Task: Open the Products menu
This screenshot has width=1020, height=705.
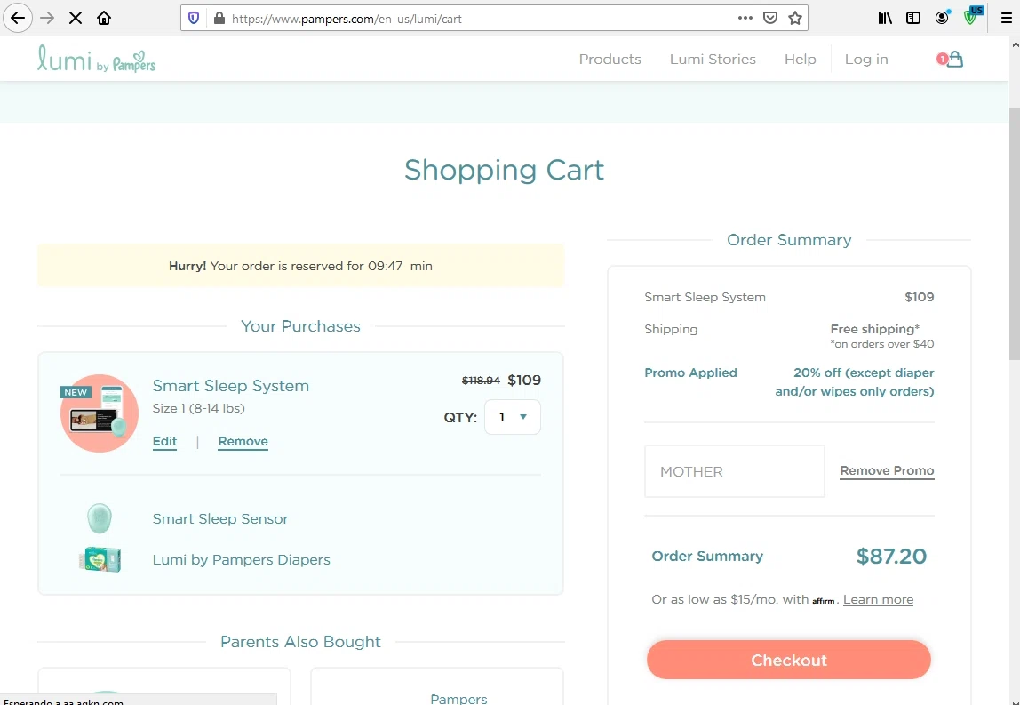Action: click(610, 60)
